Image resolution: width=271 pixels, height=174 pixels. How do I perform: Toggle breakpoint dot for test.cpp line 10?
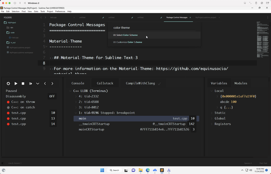click(x=8, y=113)
